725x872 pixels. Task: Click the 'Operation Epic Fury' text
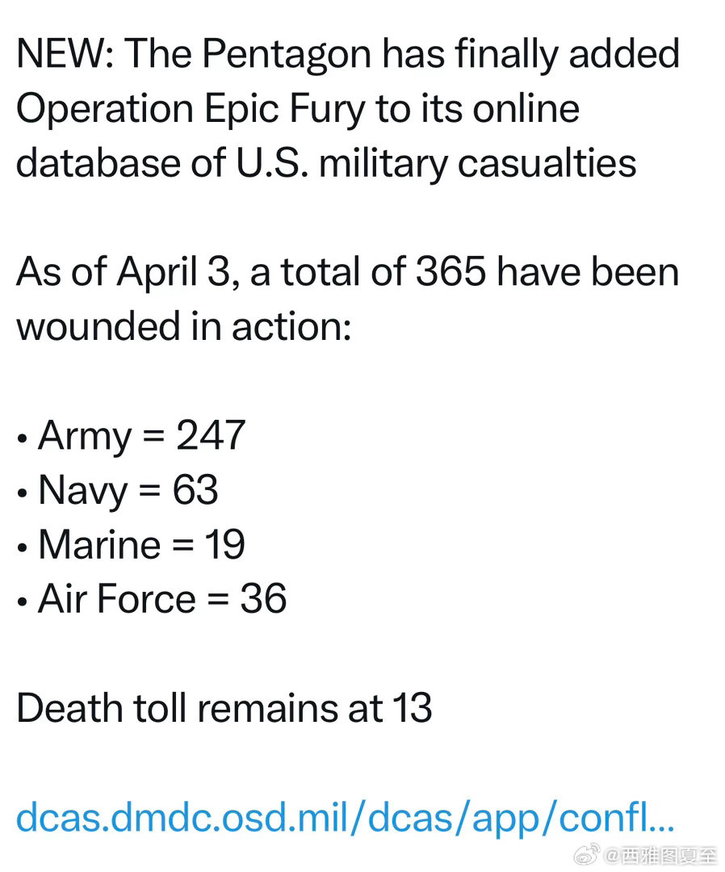190,109
